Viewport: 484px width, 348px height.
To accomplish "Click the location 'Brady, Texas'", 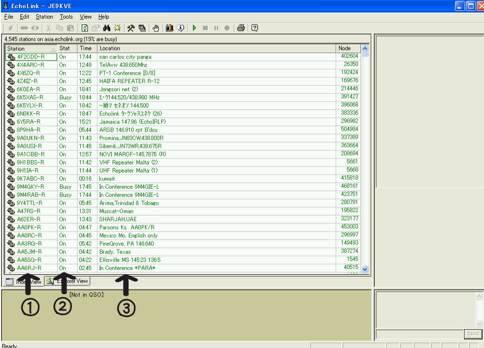I will coord(115,252).
